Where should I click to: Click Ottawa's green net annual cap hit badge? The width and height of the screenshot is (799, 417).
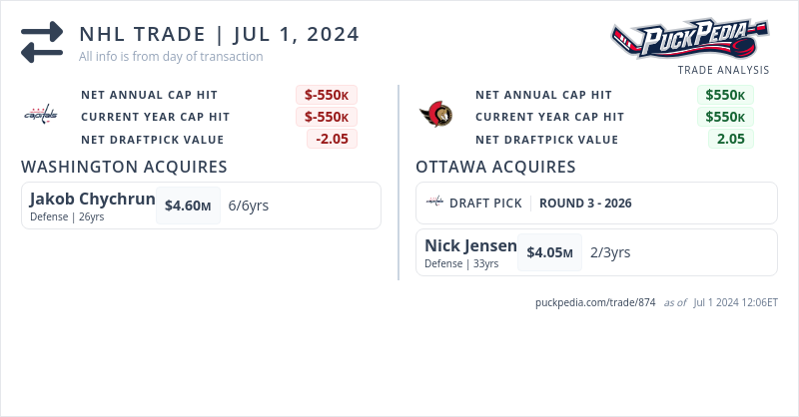(725, 95)
